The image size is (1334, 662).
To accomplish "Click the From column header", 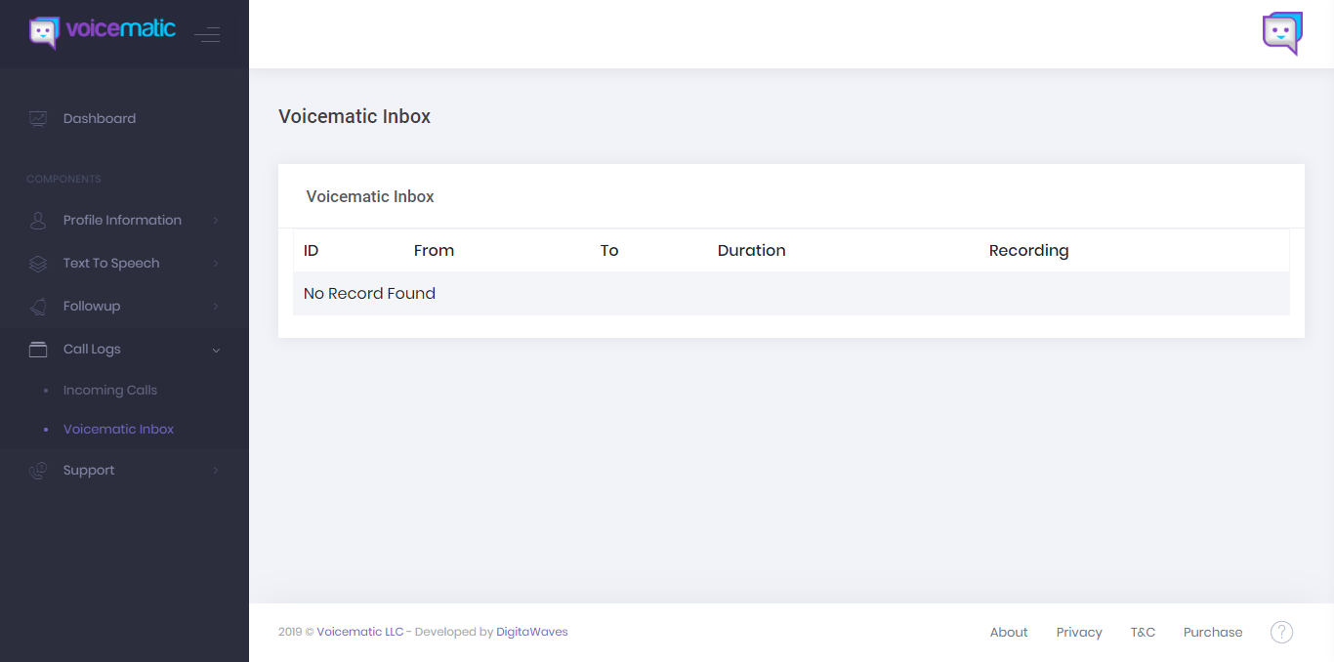I will click(434, 251).
